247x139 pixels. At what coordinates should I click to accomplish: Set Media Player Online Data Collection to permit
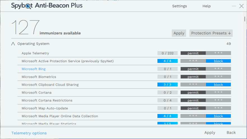(193, 116)
